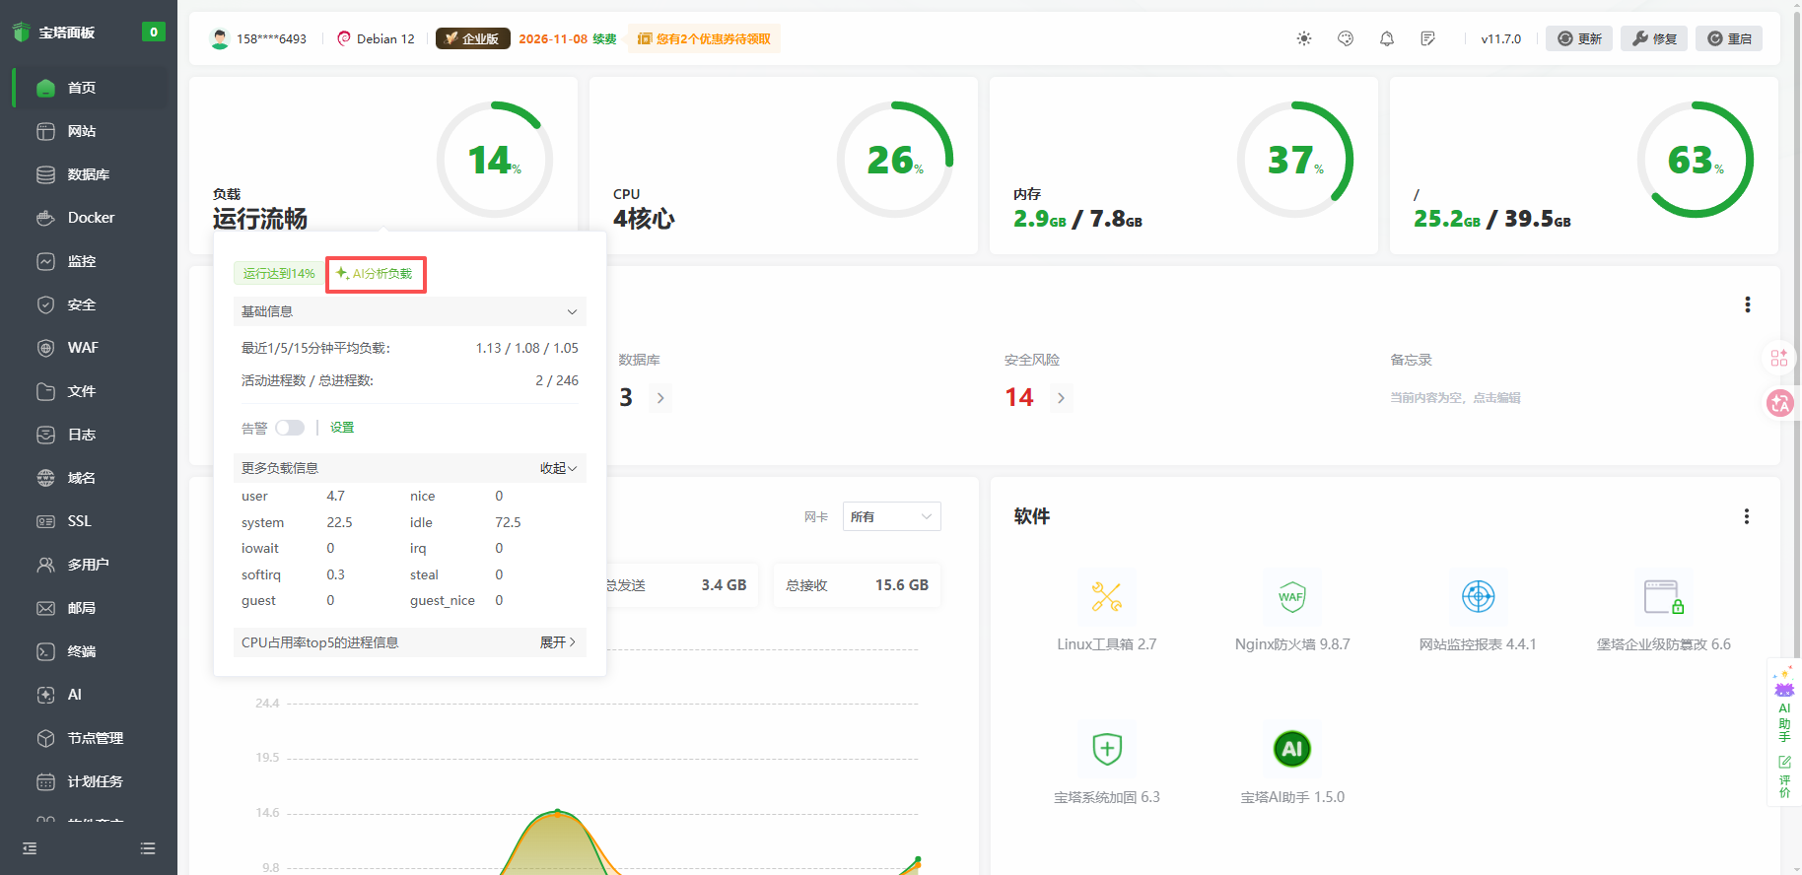1802x875 pixels.
Task: Expand CPU占用率top5 process info
Action: coord(557,642)
